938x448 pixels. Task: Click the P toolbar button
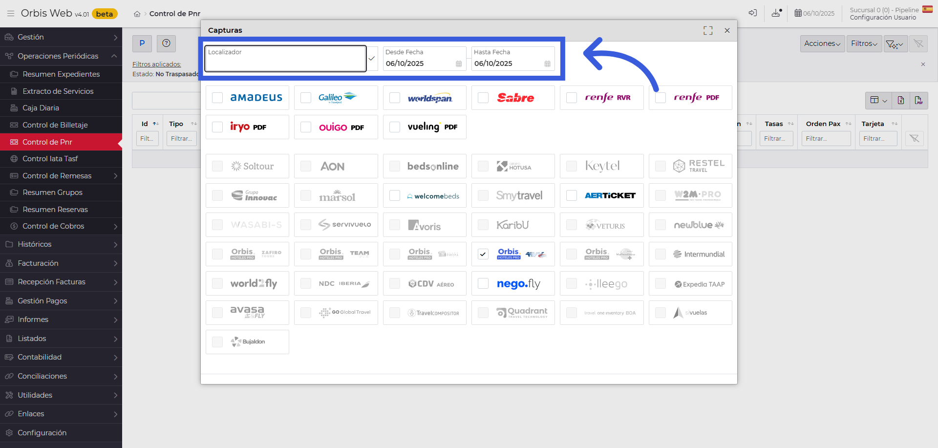142,43
